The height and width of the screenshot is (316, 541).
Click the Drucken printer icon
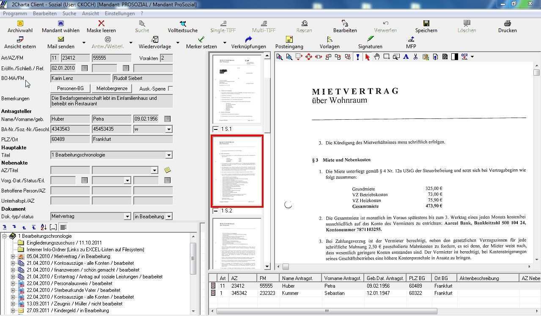point(507,24)
